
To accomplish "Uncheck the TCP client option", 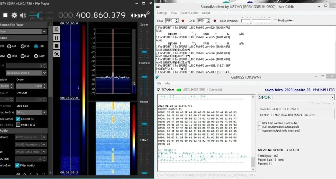I will (159, 90).
